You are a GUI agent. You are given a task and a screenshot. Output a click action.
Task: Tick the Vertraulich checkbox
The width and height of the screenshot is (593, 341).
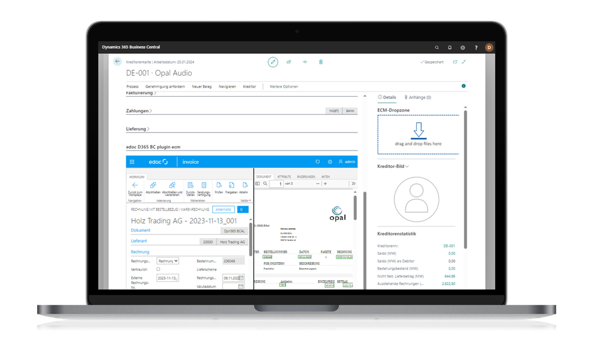tap(158, 269)
